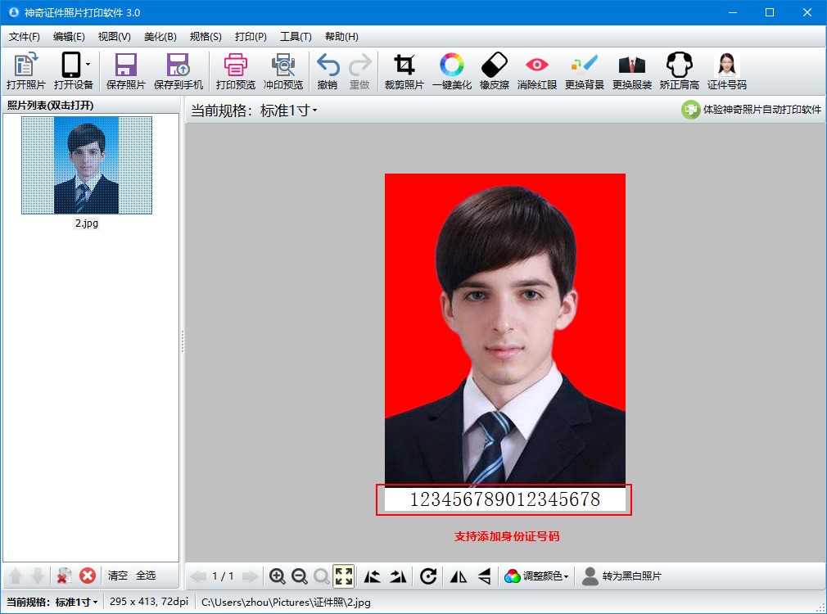This screenshot has height=614, width=827.
Task: Open the Adjust Color (调整颜色) dropdown
Action: (537, 576)
